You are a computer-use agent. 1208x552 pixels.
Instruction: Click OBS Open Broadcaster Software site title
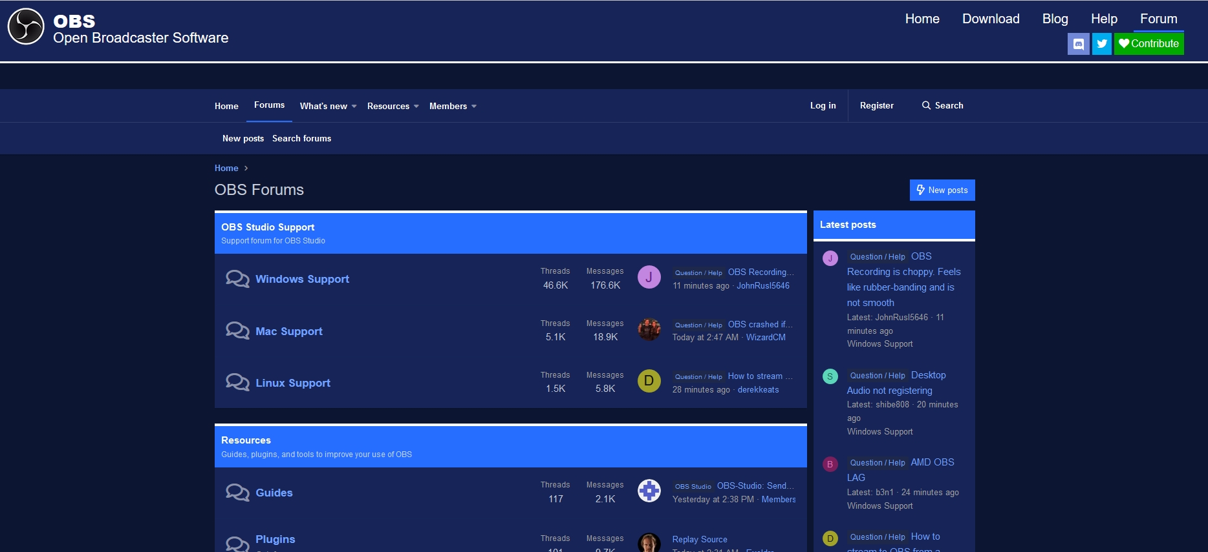[x=140, y=30]
